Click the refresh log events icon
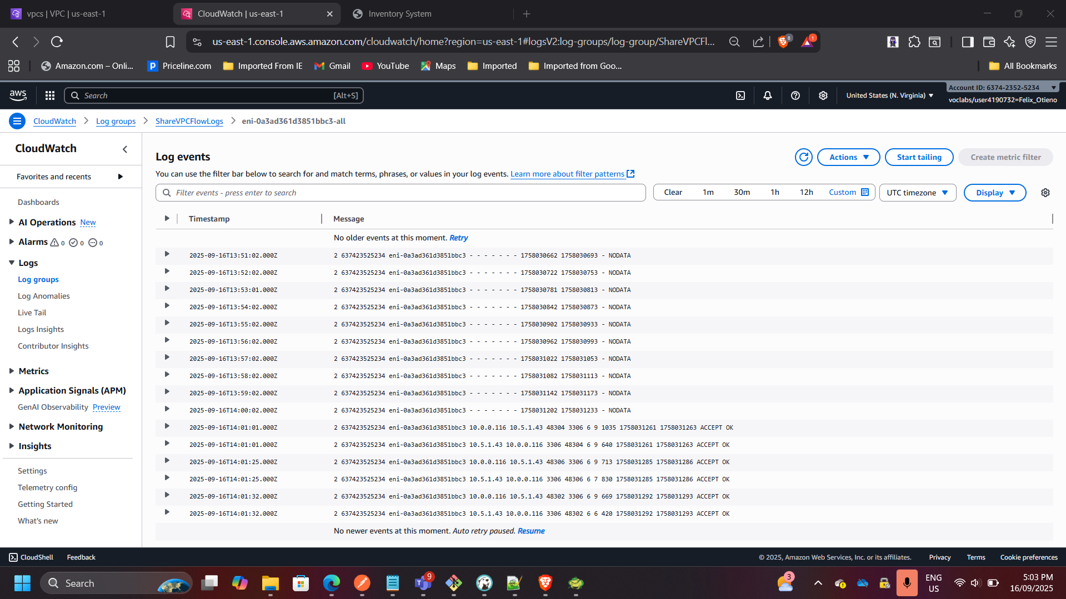 coord(803,157)
